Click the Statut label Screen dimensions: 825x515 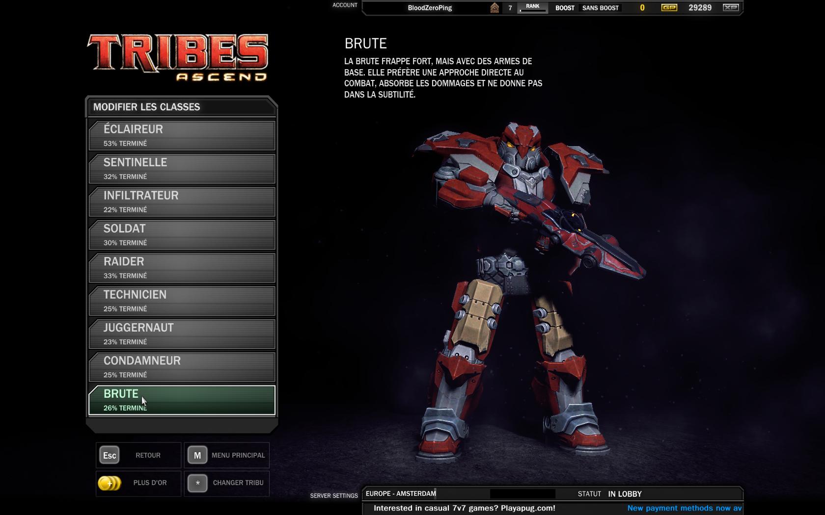[589, 494]
